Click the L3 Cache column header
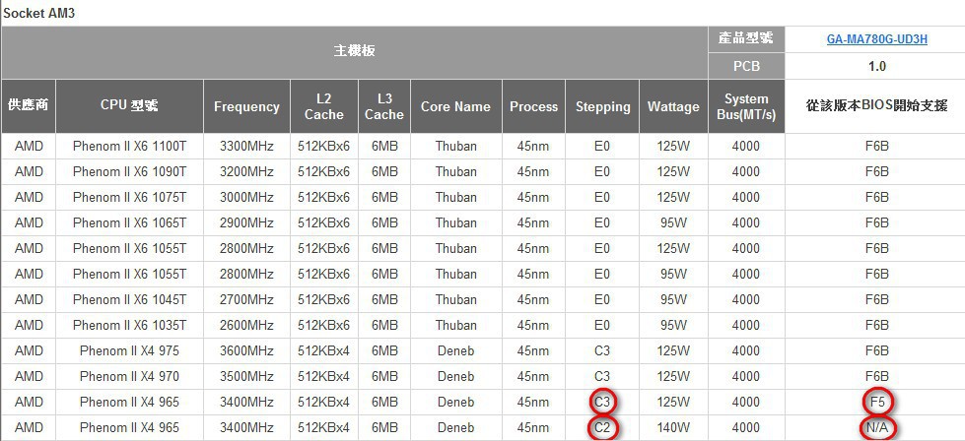 [x=384, y=106]
